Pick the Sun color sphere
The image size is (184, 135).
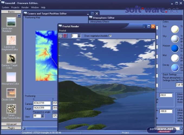175,29
